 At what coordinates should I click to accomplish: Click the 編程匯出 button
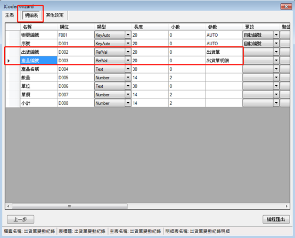point(276,219)
